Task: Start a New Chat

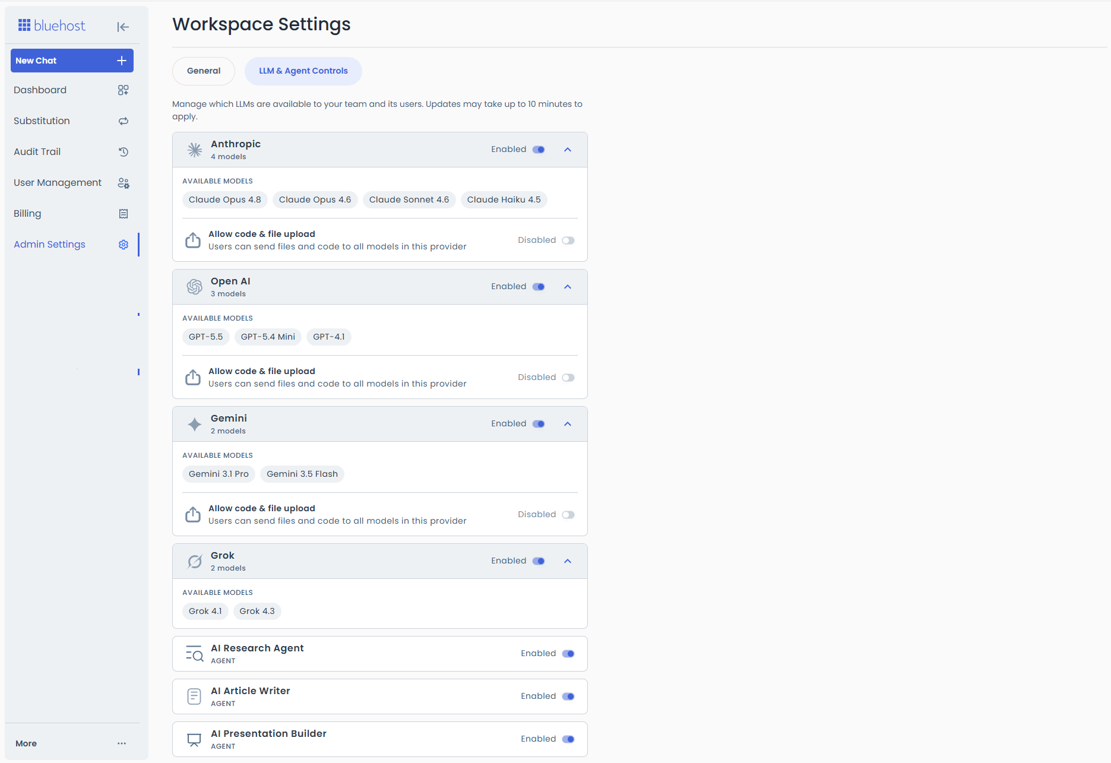Action: click(x=72, y=61)
